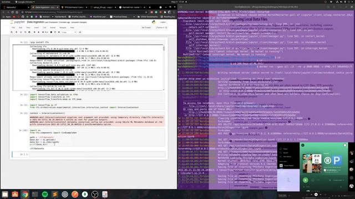This screenshot has height=199, width=355.
Task: Open MongoDB Compass from the dock
Action: click(x=85, y=194)
